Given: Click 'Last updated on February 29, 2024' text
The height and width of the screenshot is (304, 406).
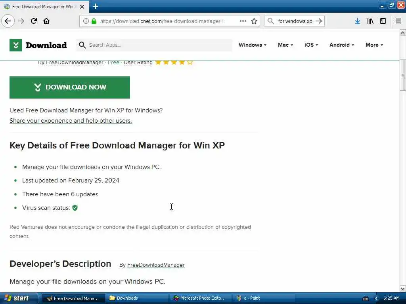Looking at the screenshot, I should (x=71, y=180).
